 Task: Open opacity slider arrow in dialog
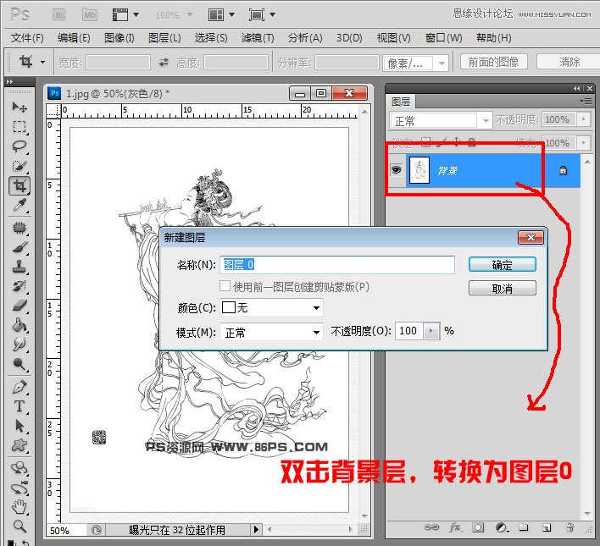click(x=431, y=331)
